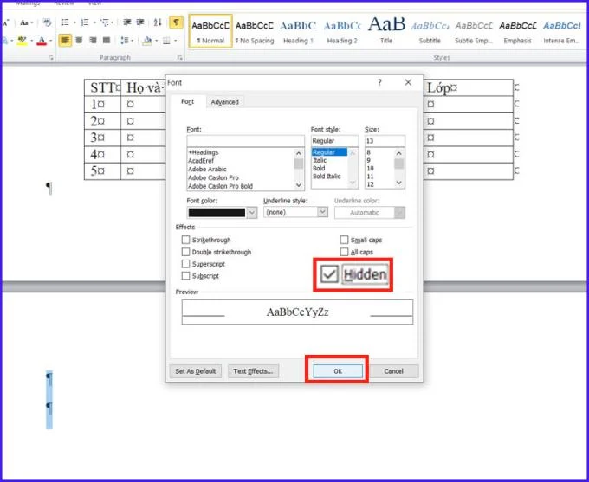Apply the Intense Emphasis style
589x482 pixels.
coord(561,31)
